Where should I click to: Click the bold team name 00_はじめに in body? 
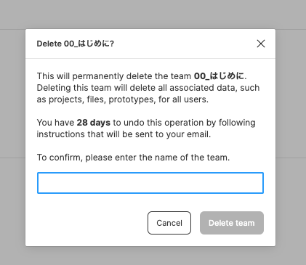pyautogui.click(x=219, y=76)
